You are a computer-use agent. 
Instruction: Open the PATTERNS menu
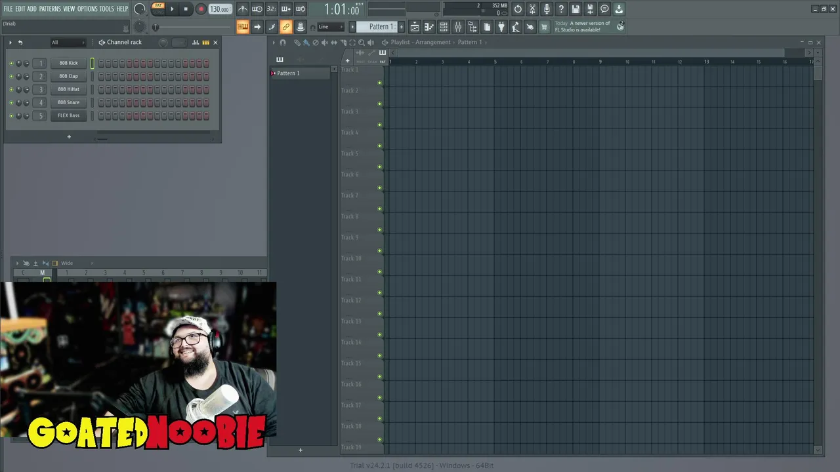tap(50, 9)
